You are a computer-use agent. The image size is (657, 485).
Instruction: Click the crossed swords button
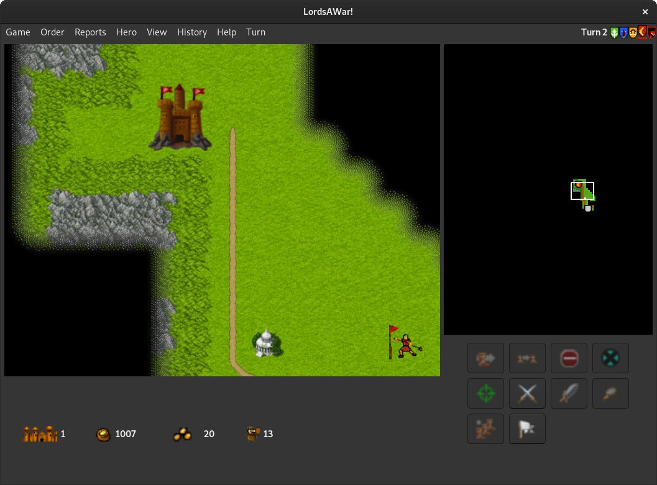pos(527,394)
